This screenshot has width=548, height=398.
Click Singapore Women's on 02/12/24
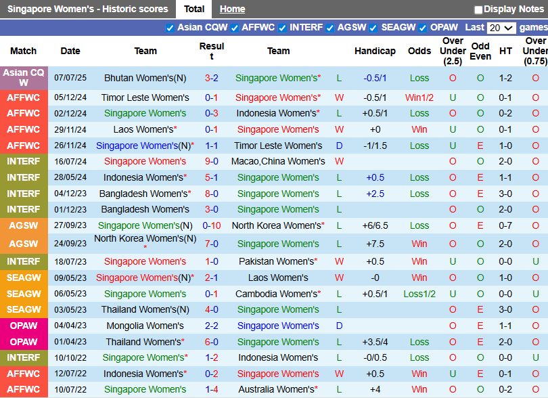[145, 113]
